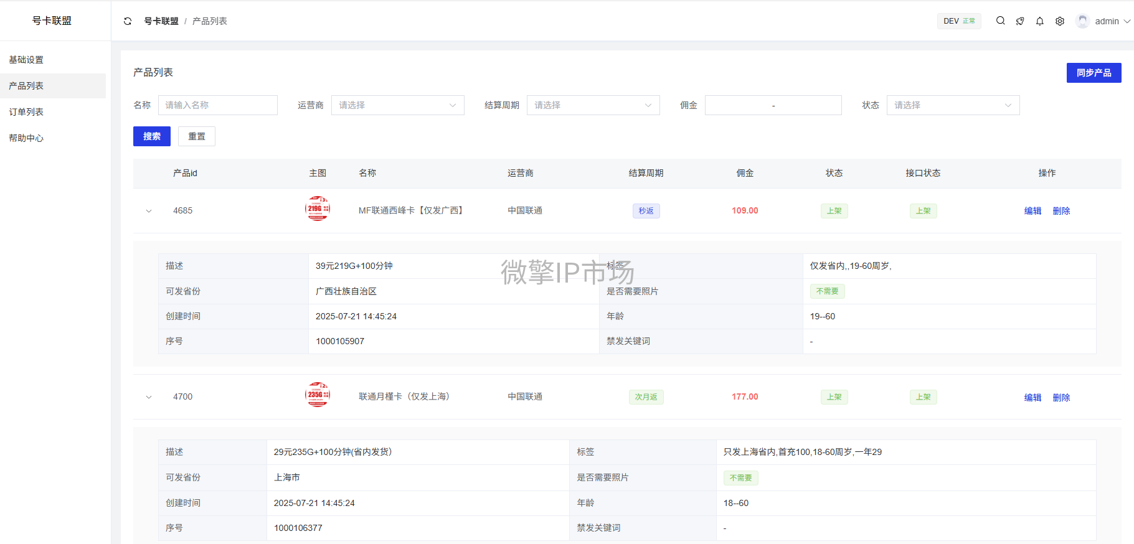Click the 同步产品 button
This screenshot has height=544, width=1134.
pyautogui.click(x=1094, y=73)
